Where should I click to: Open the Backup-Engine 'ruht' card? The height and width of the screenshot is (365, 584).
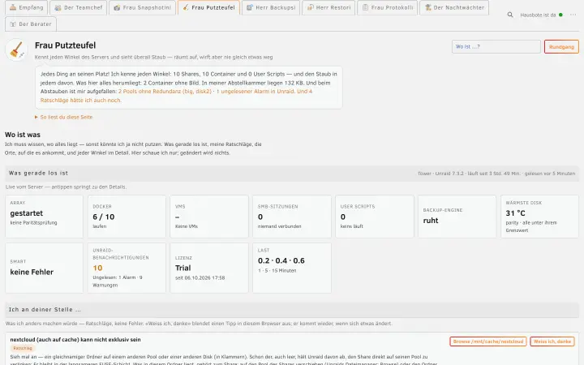[x=457, y=217]
